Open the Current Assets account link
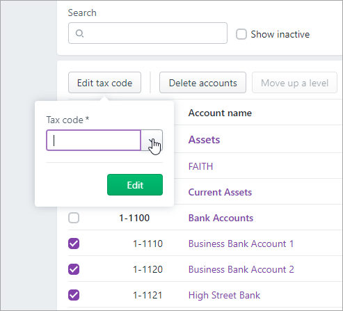The height and width of the screenshot is (311, 343). pyautogui.click(x=220, y=192)
